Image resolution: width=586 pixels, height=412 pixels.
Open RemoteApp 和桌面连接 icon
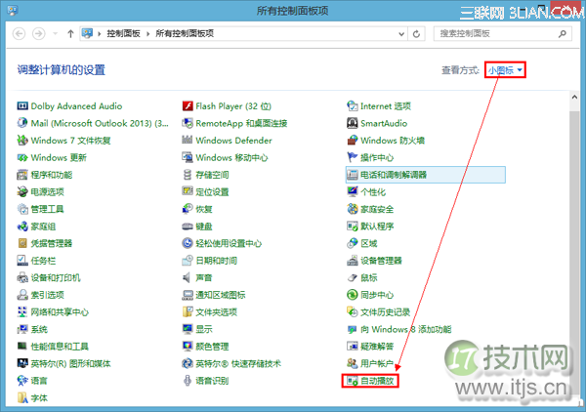point(188,123)
